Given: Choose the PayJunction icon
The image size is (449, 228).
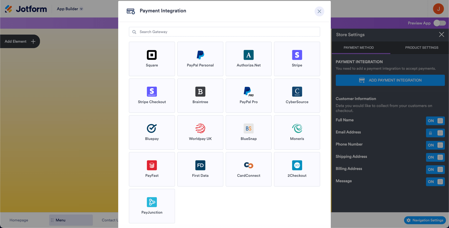Looking at the screenshot, I should (152, 202).
